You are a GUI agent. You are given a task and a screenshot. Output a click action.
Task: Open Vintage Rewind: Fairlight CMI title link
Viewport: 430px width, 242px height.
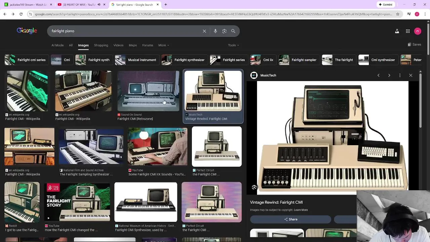pos(276,202)
